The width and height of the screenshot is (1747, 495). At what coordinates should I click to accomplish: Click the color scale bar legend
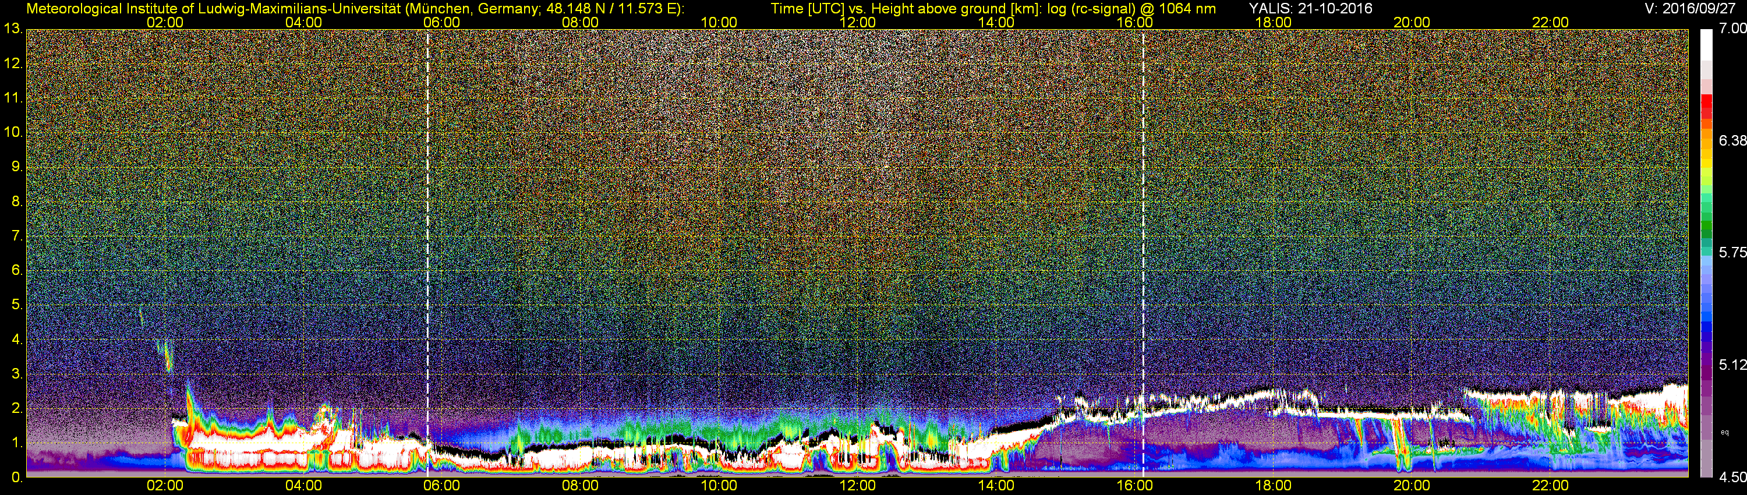[x=1706, y=253]
